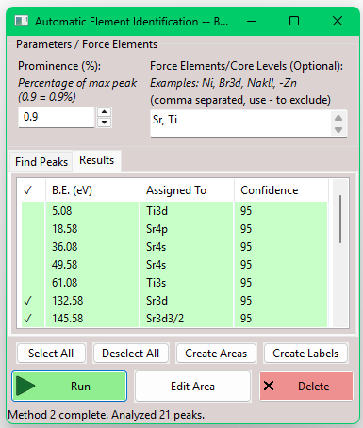
Task: Open the Results tab
Action: tap(96, 160)
